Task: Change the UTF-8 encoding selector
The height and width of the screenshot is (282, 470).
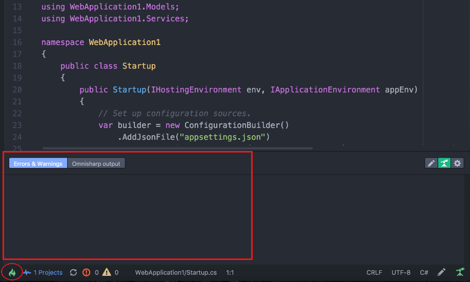Action: coord(401,272)
